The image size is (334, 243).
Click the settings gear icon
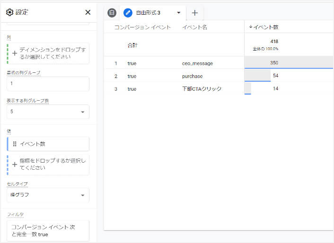tap(9, 12)
